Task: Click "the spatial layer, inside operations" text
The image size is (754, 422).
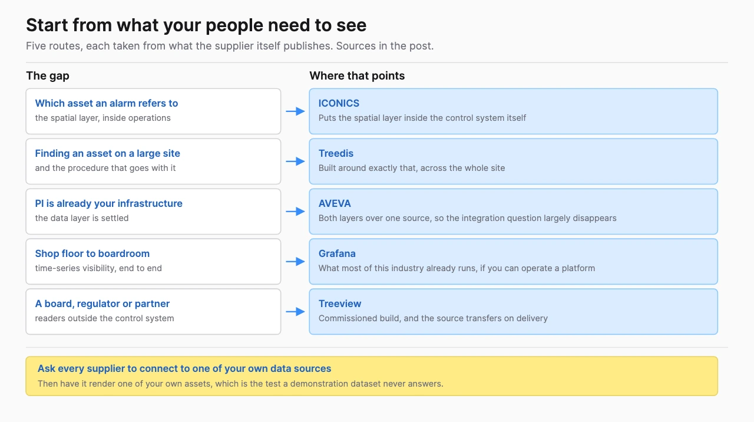Action: click(x=103, y=118)
